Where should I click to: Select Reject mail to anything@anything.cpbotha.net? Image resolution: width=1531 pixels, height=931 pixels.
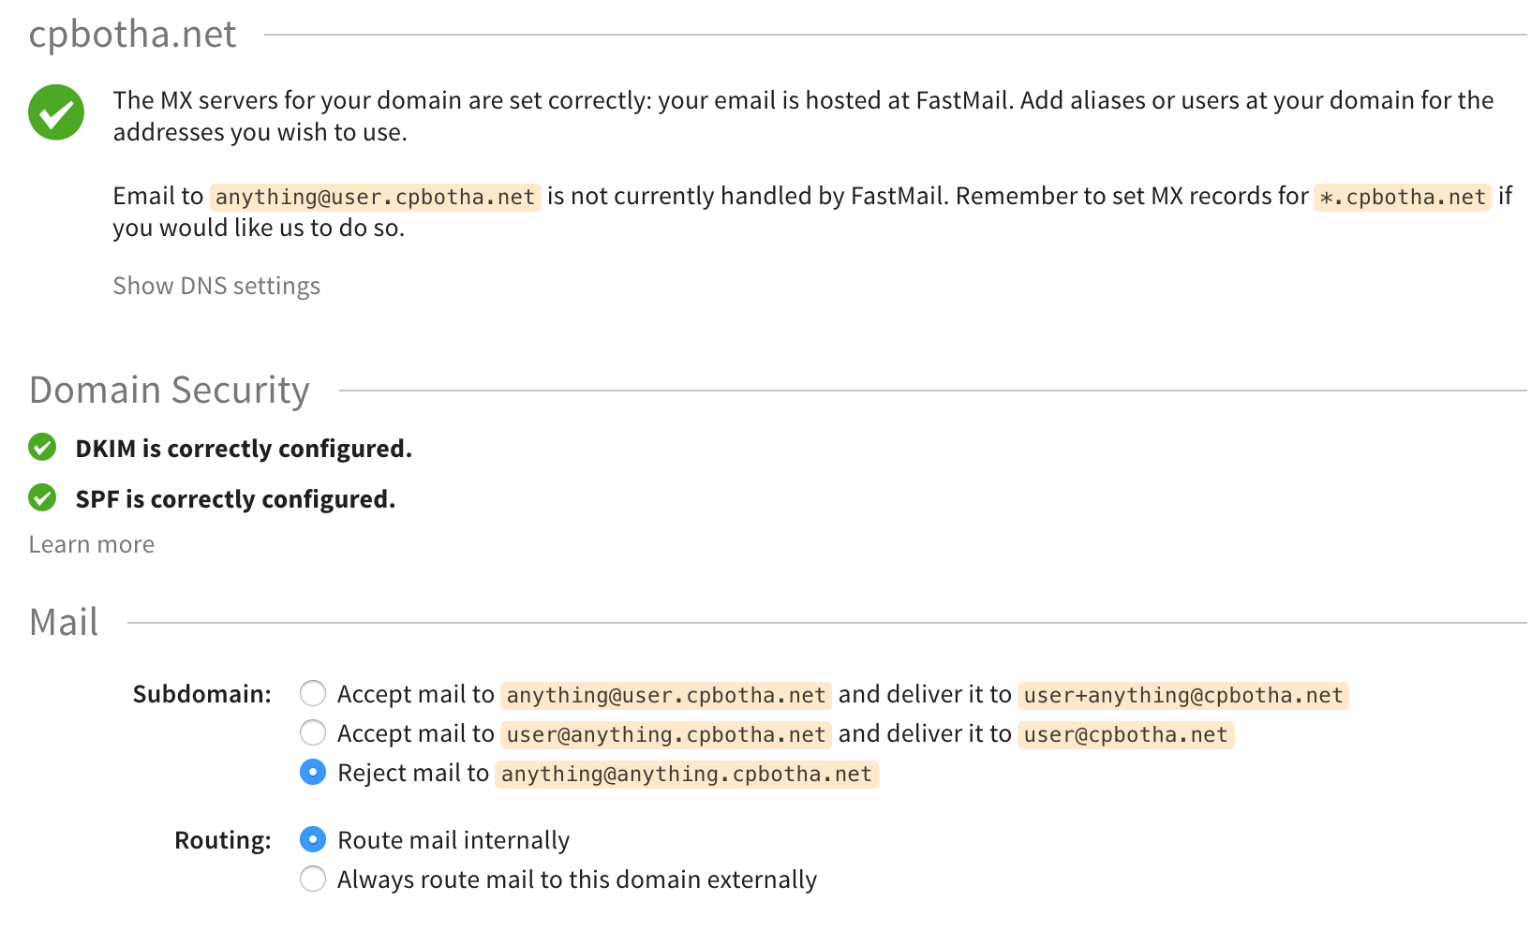click(x=313, y=772)
